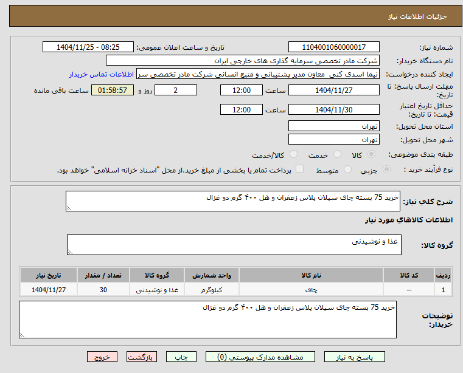The height and width of the screenshot is (373, 463).
Task: Click resize handle of شرح کلی نیاز box
Action: [x=69, y=208]
